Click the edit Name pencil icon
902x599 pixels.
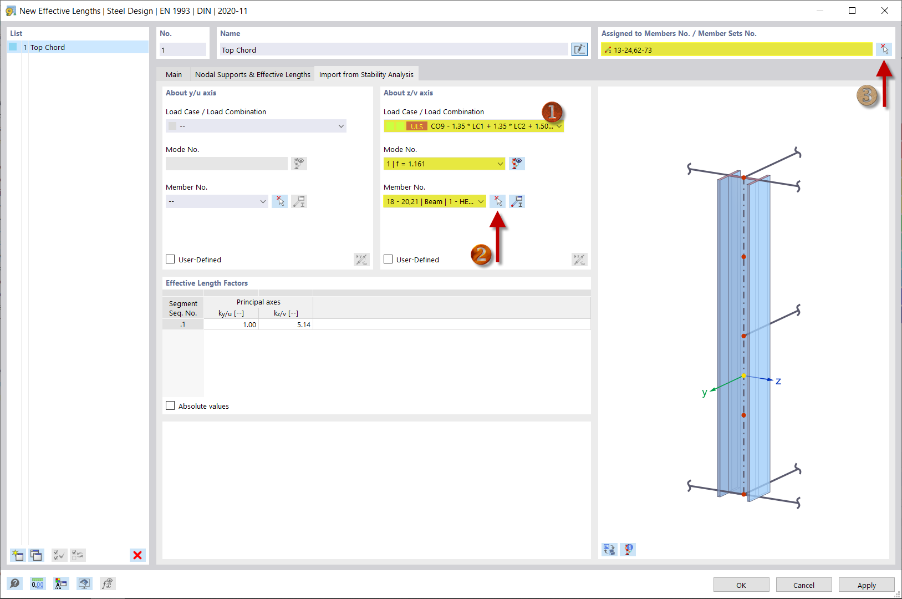[579, 49]
